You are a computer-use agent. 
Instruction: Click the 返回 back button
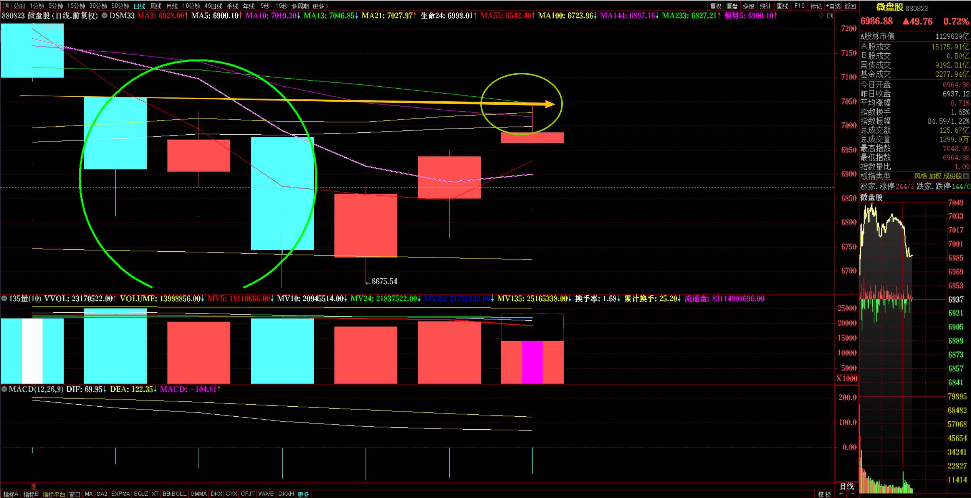(x=850, y=6)
